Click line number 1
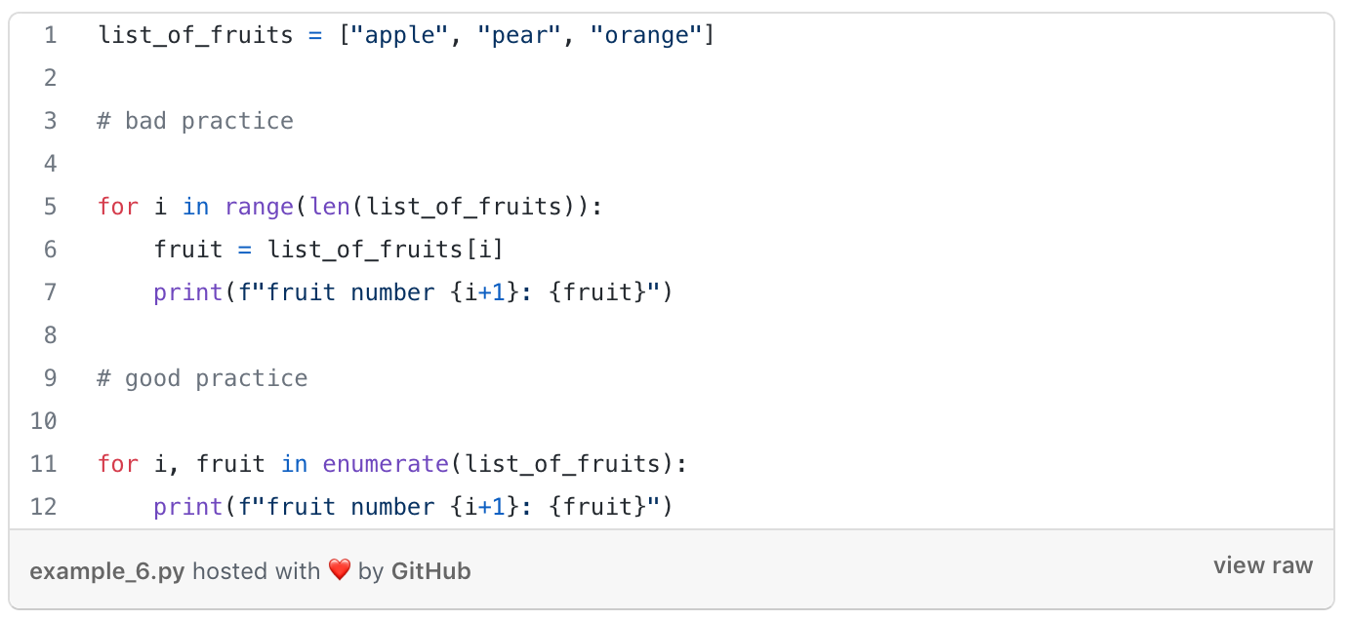The height and width of the screenshot is (620, 1349). coord(50,36)
